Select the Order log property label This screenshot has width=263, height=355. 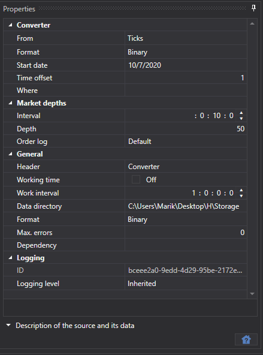pyautogui.click(x=32, y=142)
